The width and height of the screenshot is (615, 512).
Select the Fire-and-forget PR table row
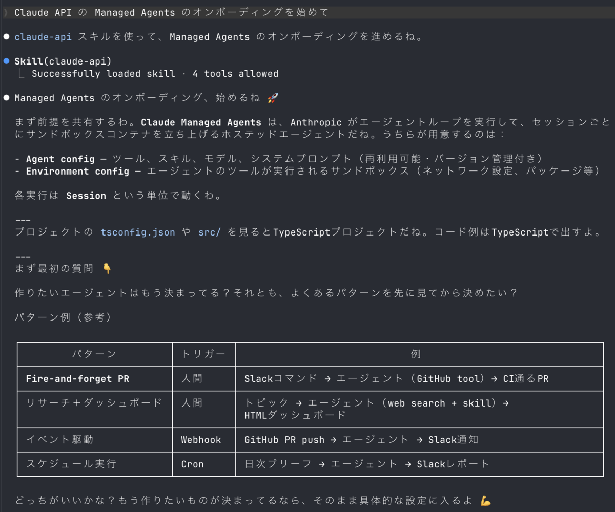tap(310, 379)
